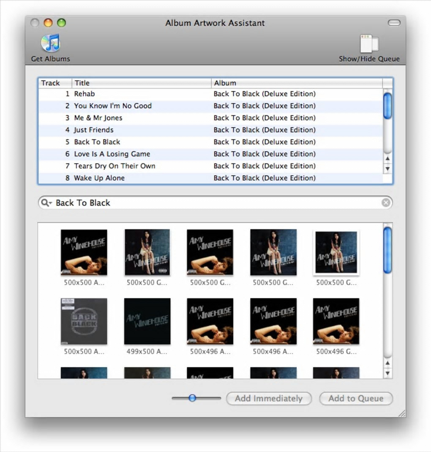Pick the gray Back Black logo artwork
This screenshot has height=452, width=431.
(x=84, y=321)
